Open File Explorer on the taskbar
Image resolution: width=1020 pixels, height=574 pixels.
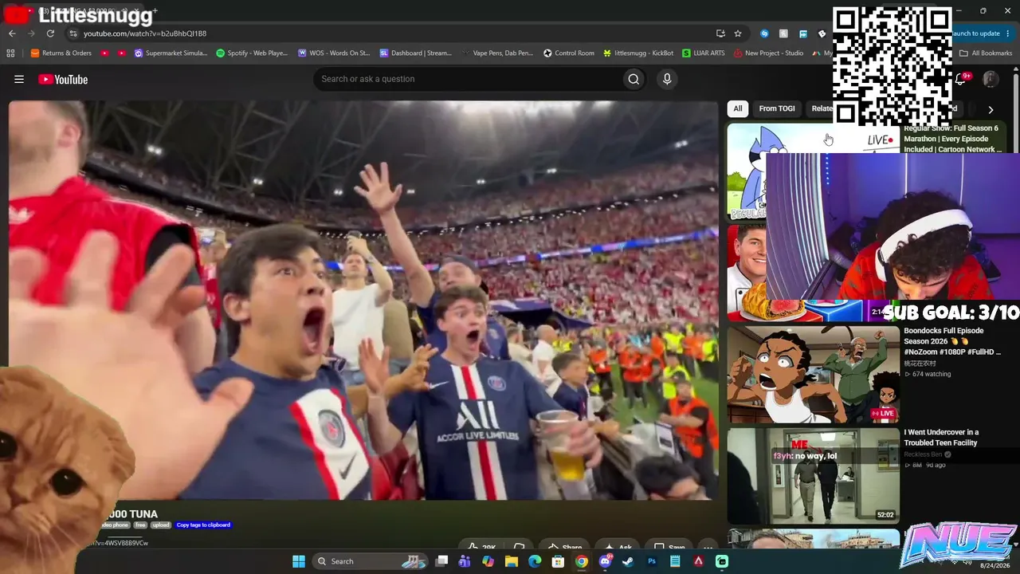512,561
